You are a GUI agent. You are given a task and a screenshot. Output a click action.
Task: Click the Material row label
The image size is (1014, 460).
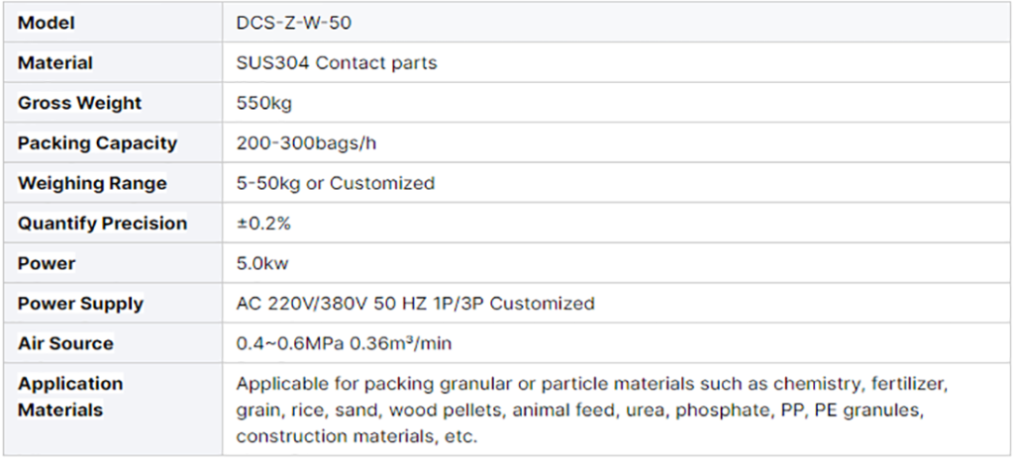coord(54,62)
